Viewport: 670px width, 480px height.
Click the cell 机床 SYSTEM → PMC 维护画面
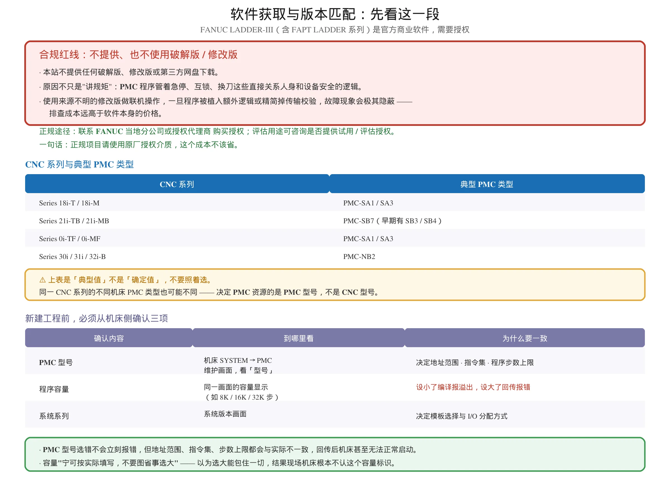[239, 365]
